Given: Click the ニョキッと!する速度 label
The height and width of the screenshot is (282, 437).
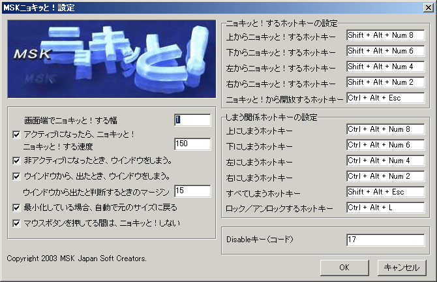Looking at the screenshot, I should [x=58, y=146].
